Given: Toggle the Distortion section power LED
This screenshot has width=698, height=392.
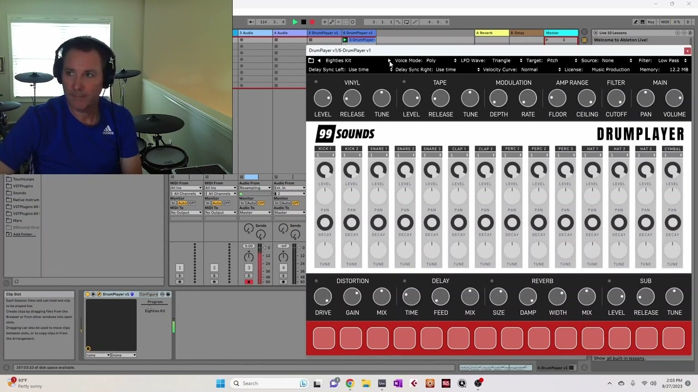Looking at the screenshot, I should 316,281.
